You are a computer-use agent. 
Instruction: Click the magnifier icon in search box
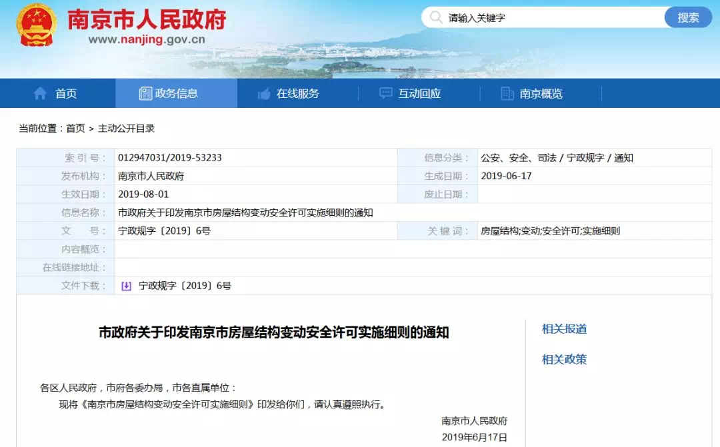(x=435, y=17)
